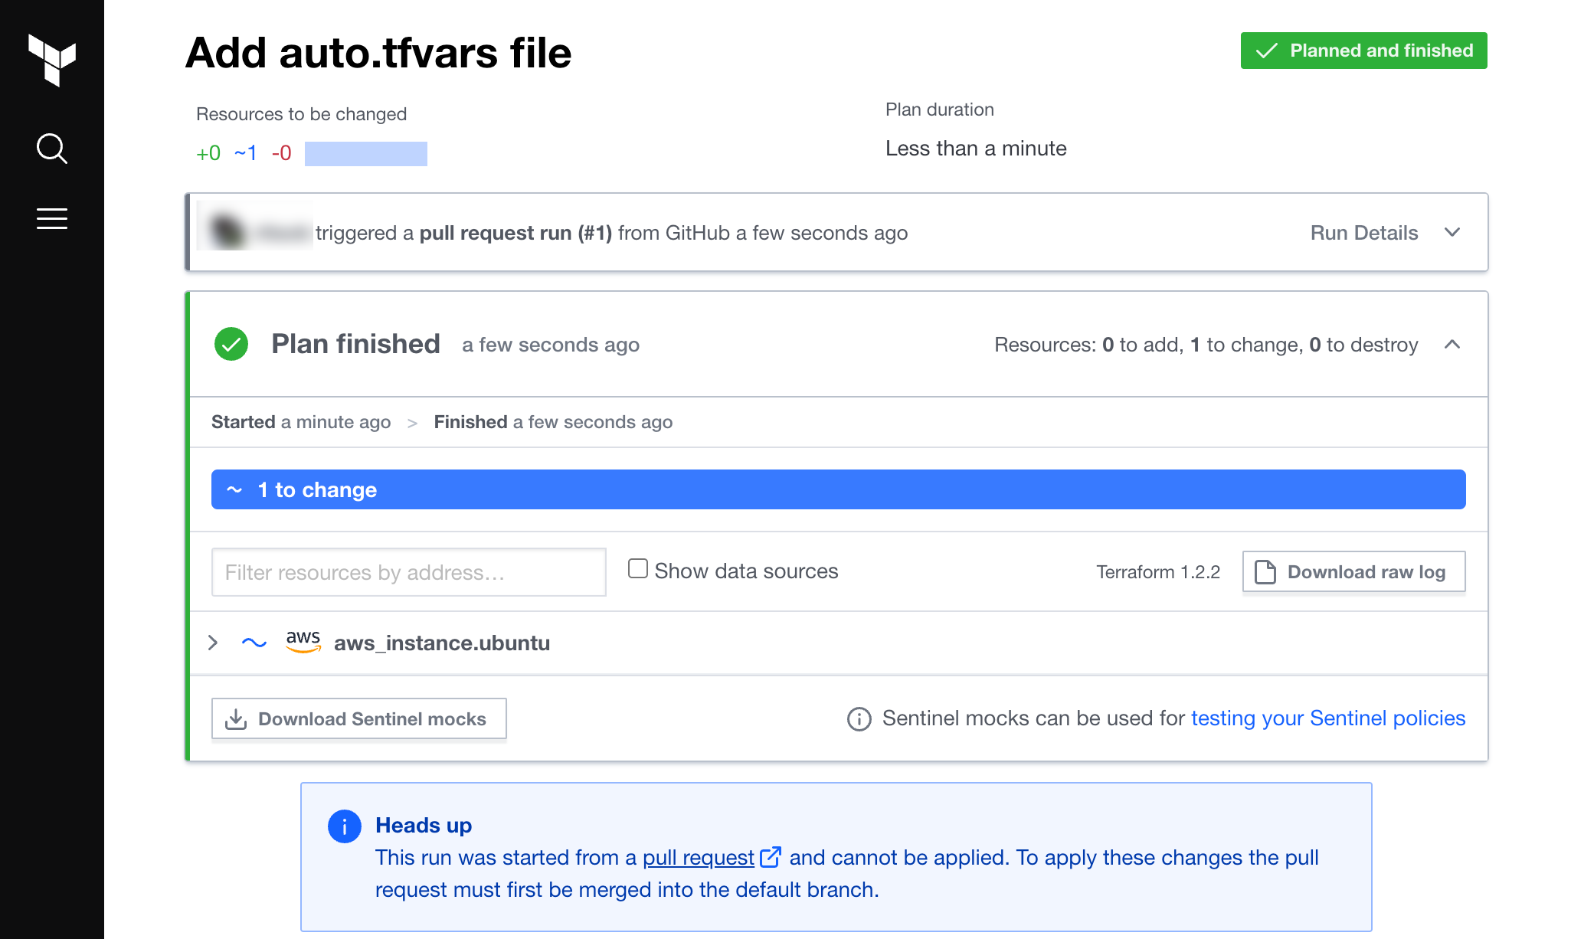Click the +0 added resources count

pos(208,152)
